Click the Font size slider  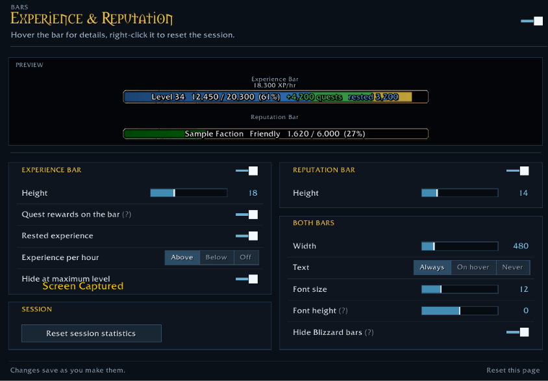click(460, 289)
